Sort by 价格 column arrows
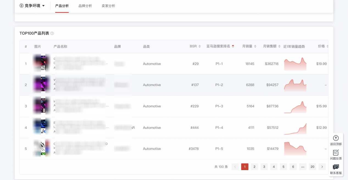 click(327, 46)
